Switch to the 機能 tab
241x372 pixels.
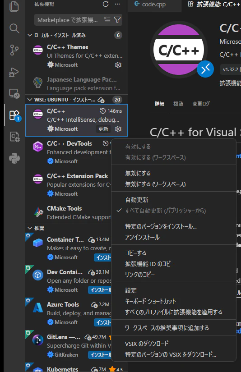tap(178, 104)
